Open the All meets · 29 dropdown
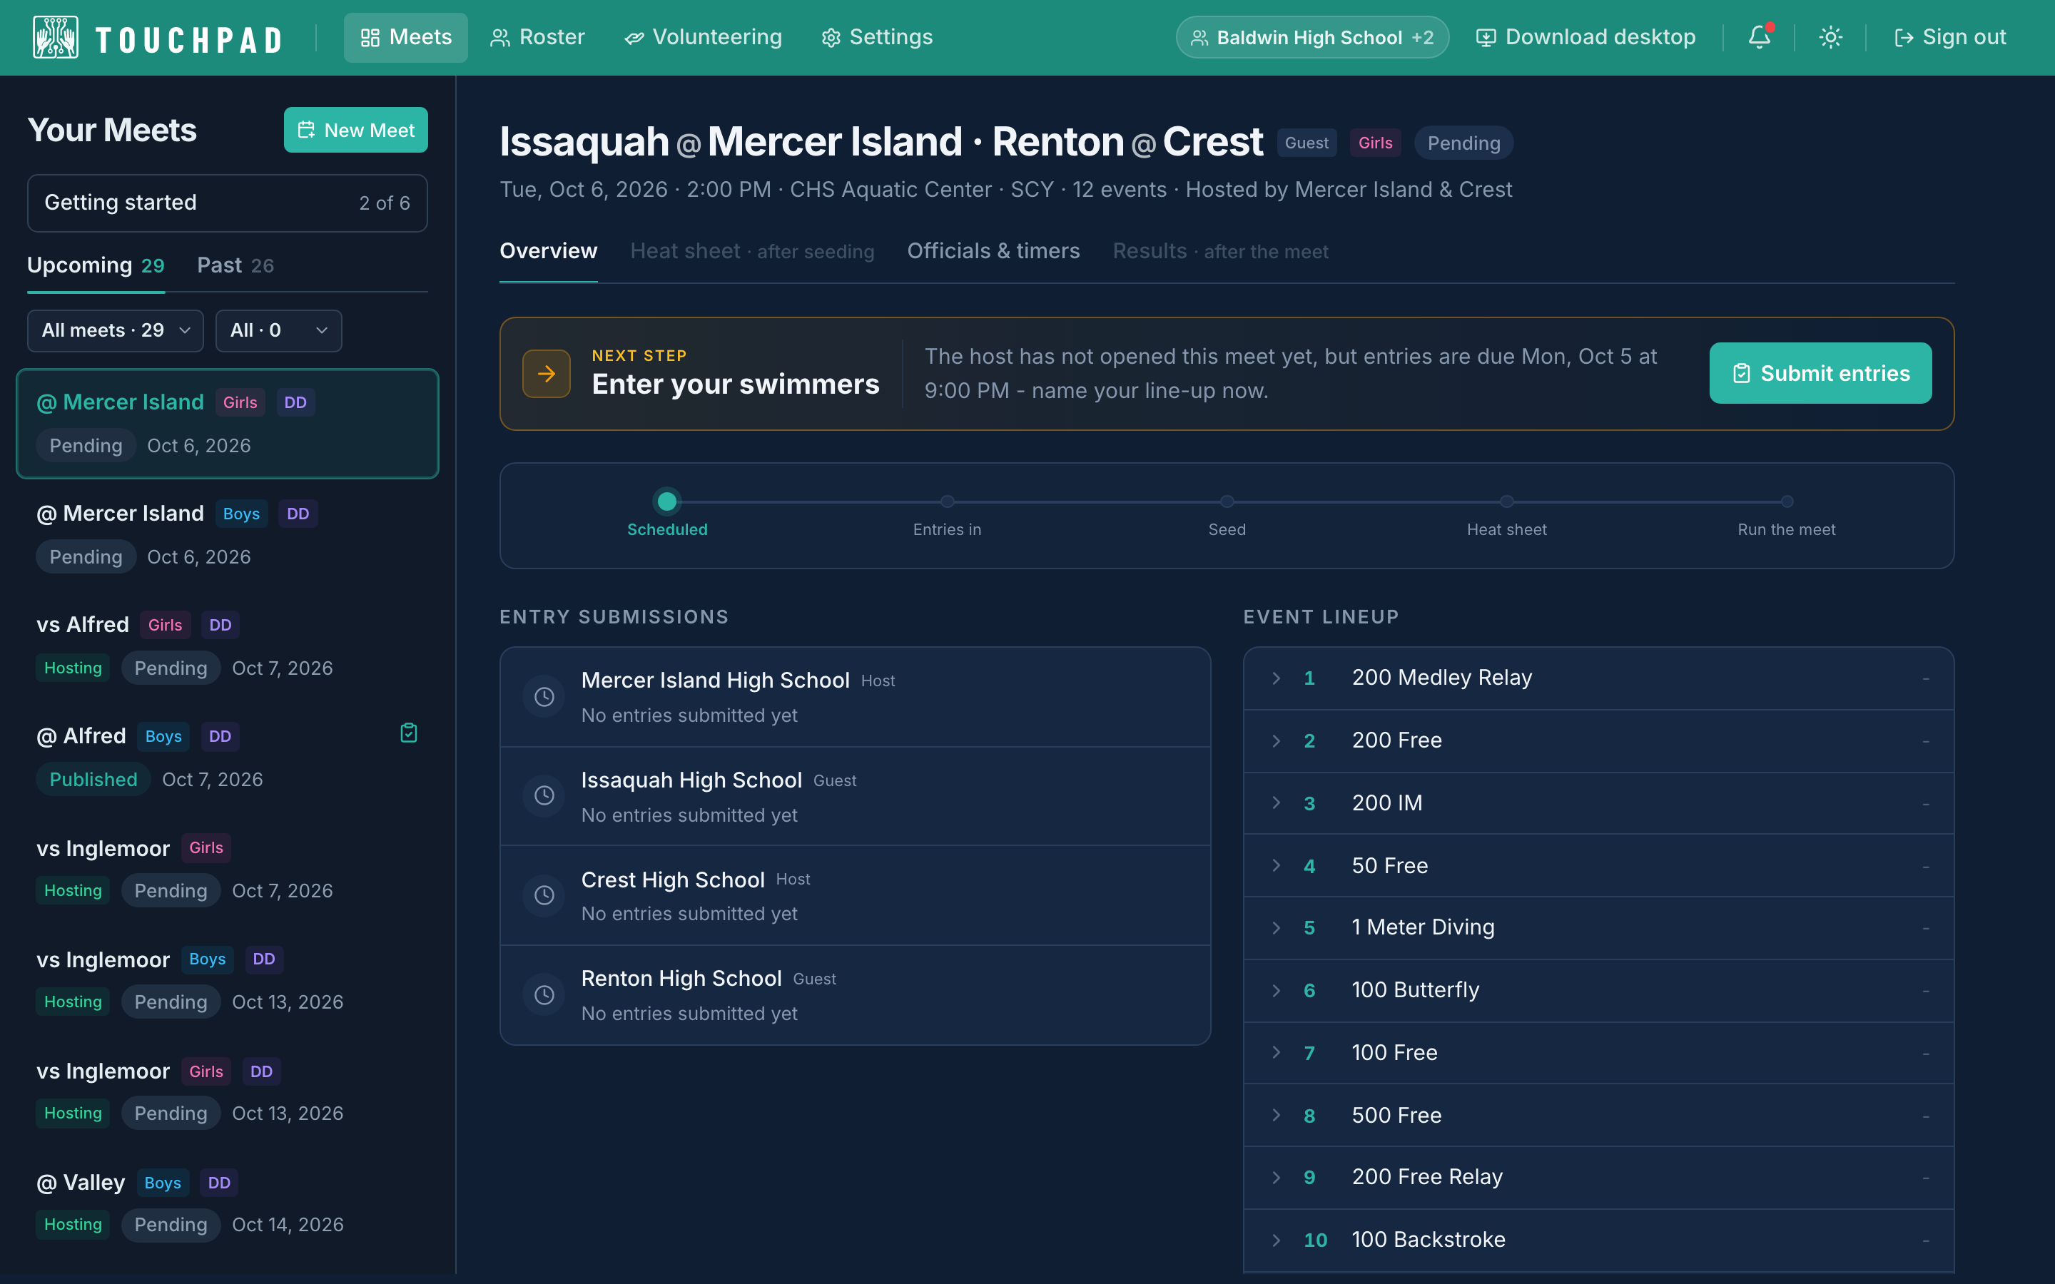 click(116, 330)
